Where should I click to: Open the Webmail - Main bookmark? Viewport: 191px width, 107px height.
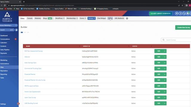(71, 9)
